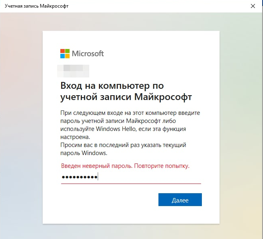Click the gray Microsoft wordmark text
This screenshot has width=263, height=239.
pyautogui.click(x=88, y=53)
